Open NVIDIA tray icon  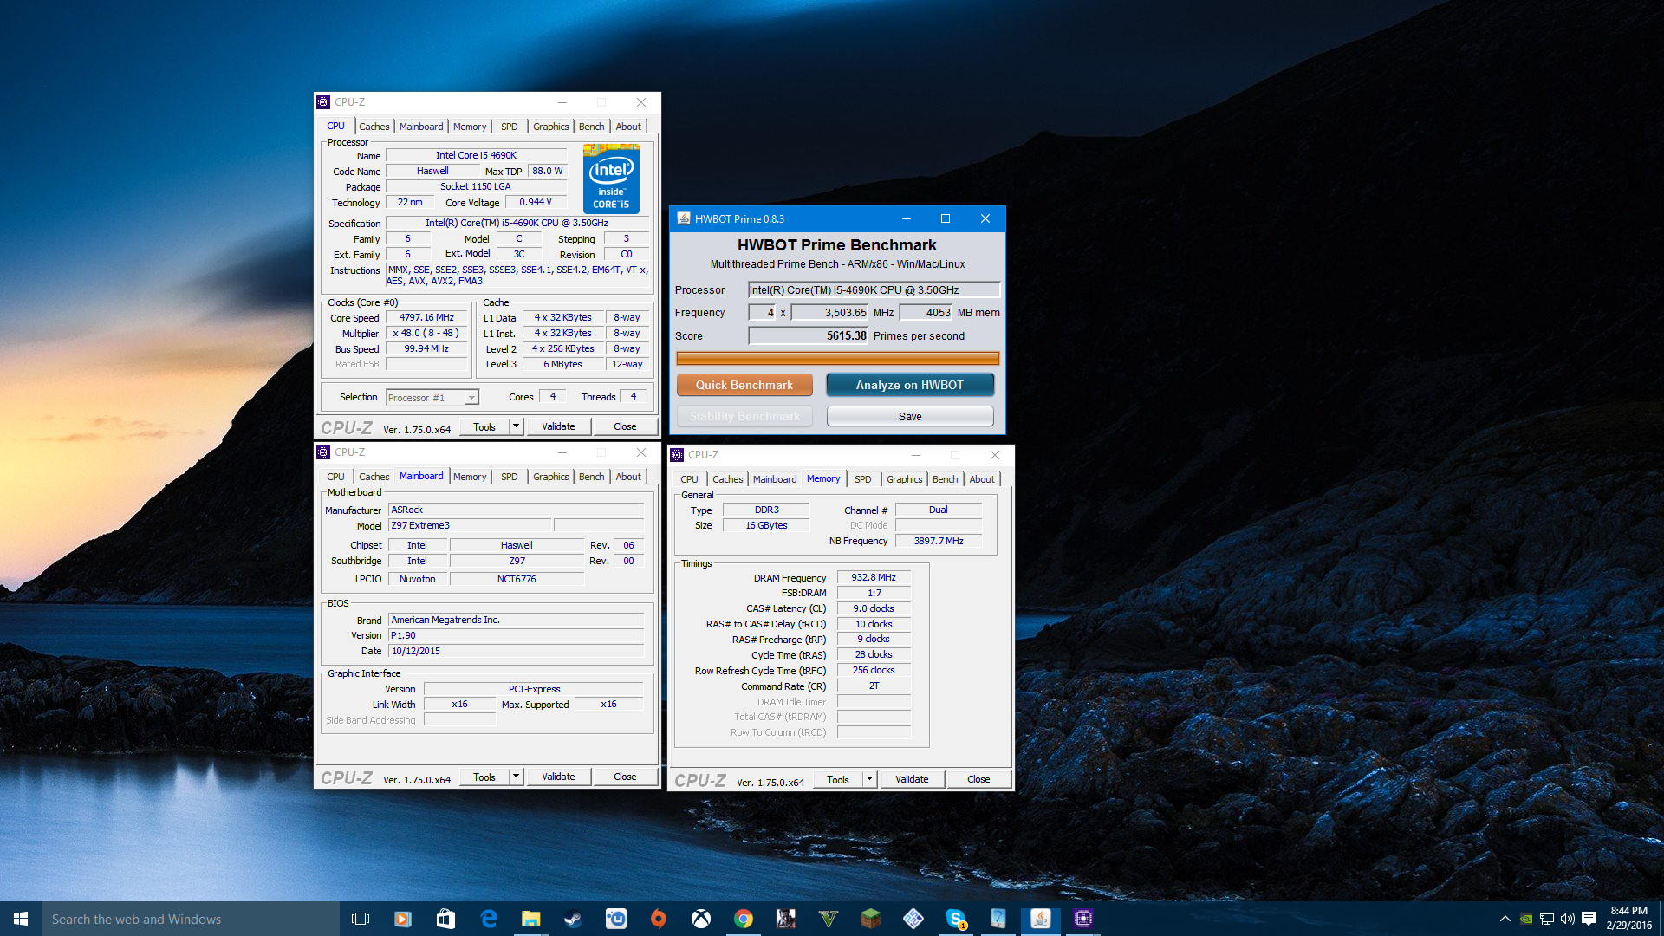pos(1526,919)
